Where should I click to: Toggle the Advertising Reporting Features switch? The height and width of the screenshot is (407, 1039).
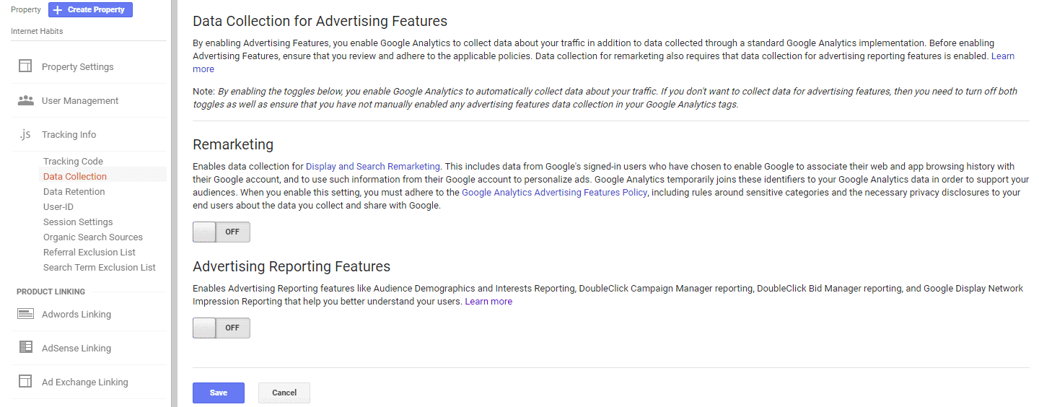[222, 328]
